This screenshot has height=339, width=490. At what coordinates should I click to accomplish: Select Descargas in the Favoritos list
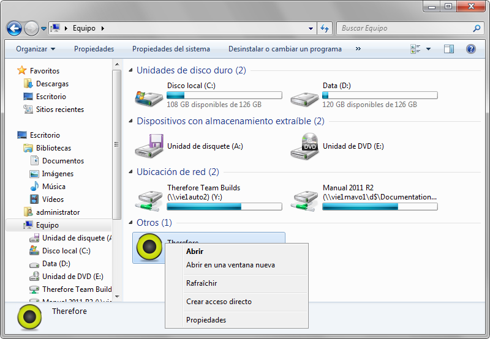pyautogui.click(x=52, y=84)
